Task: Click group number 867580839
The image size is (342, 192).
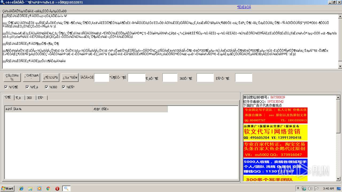Action: pos(278,97)
